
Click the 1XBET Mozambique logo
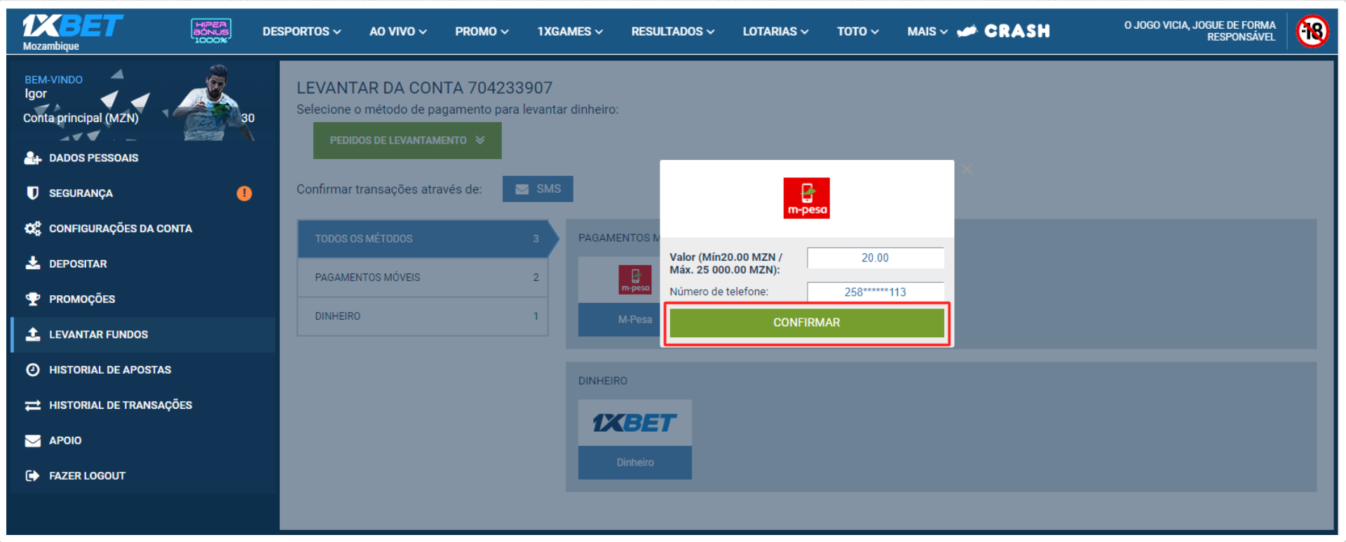[72, 32]
